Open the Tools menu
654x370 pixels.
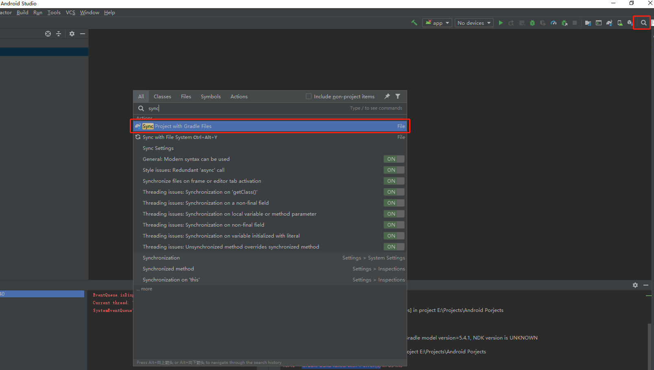click(54, 13)
